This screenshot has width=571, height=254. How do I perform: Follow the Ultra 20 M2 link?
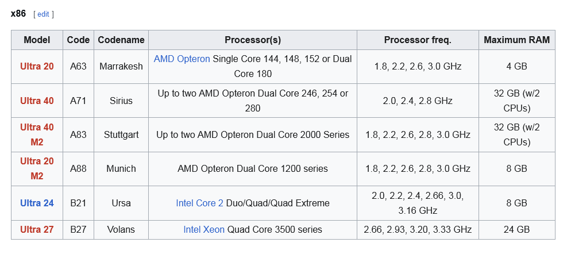pyautogui.click(x=37, y=168)
